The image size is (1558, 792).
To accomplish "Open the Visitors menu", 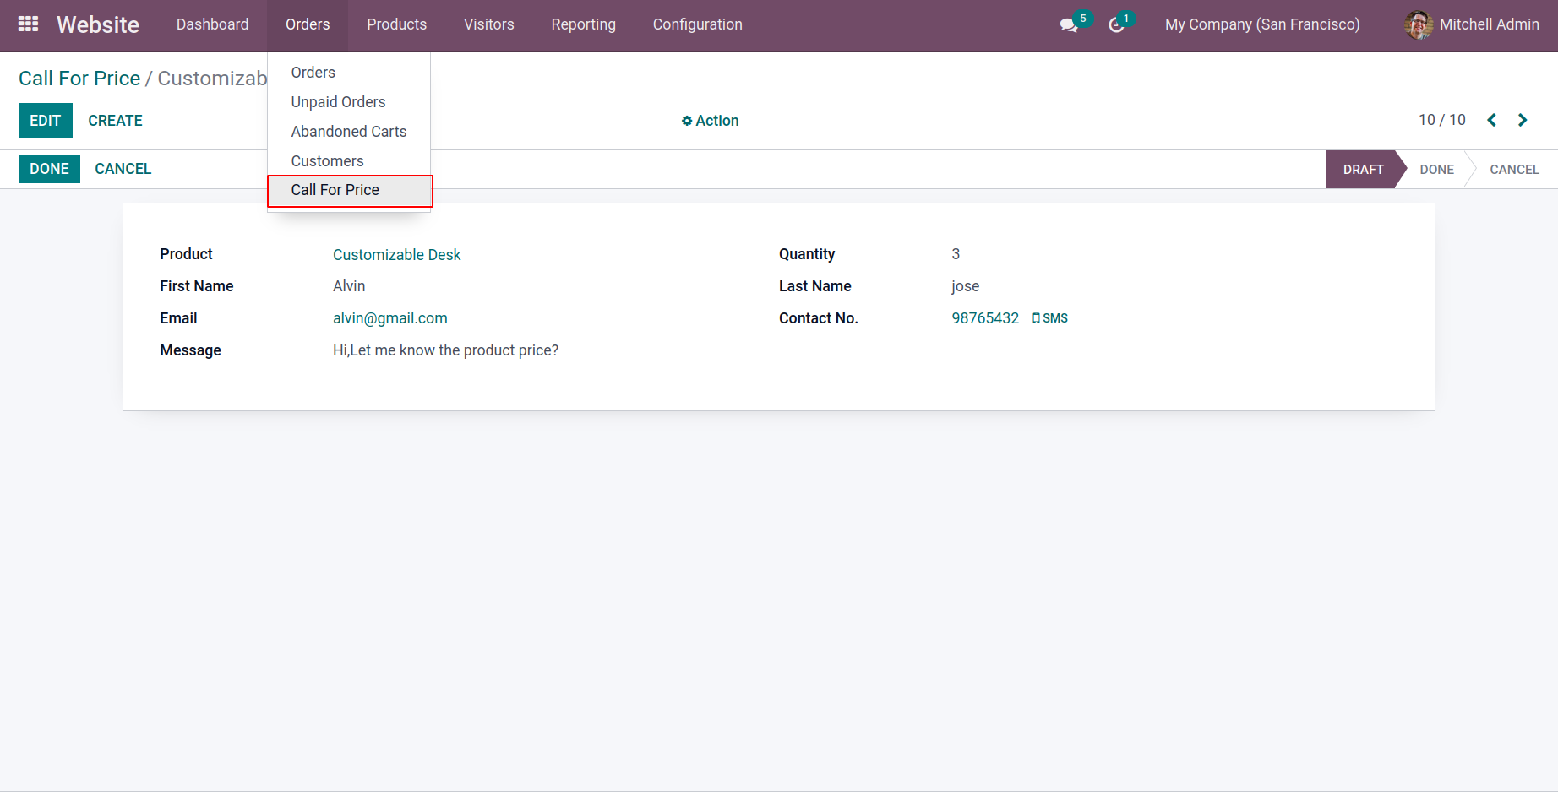I will 488,24.
